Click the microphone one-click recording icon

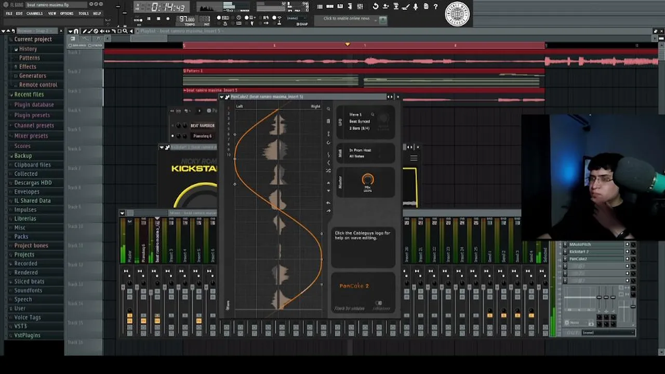pyautogui.click(x=415, y=6)
